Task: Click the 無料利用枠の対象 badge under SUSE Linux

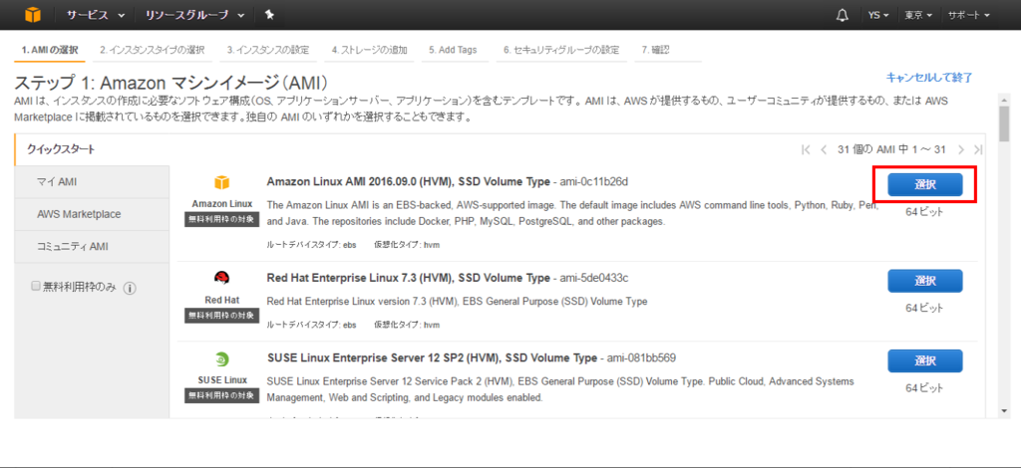Action: (x=222, y=395)
